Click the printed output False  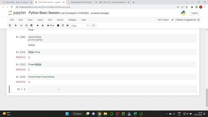click(32, 45)
